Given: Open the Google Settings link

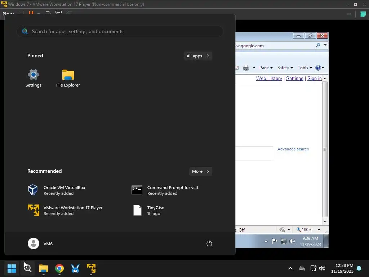Looking at the screenshot, I should (x=295, y=78).
